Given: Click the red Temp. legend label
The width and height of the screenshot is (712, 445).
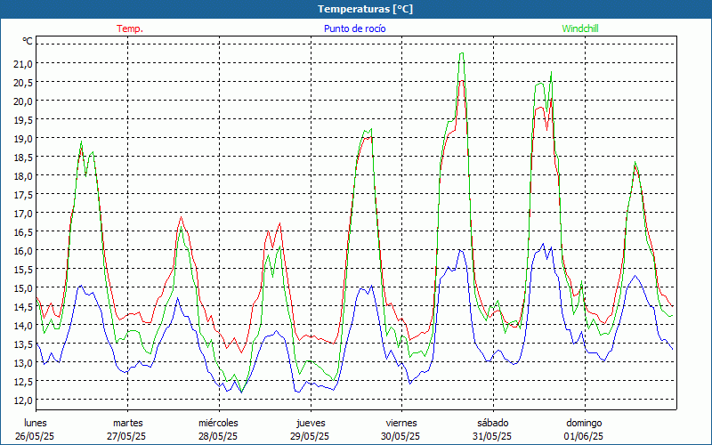Looking at the screenshot, I should pos(130,28).
